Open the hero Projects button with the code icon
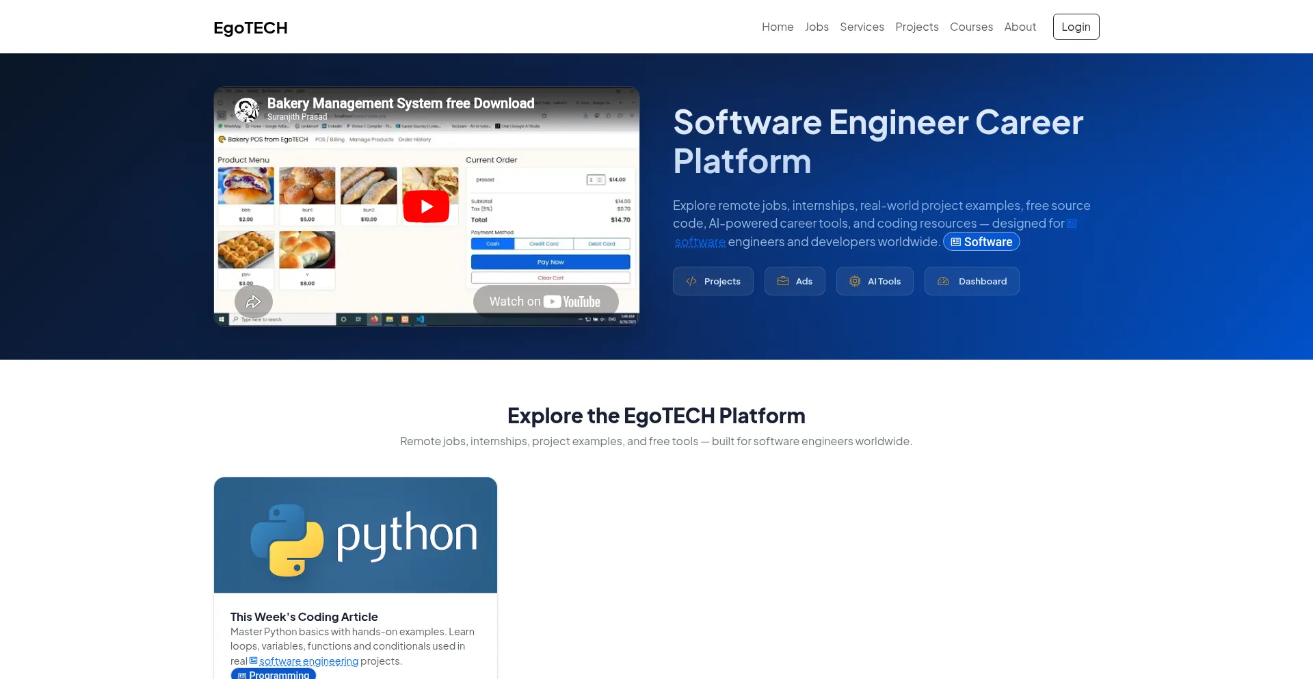1313x679 pixels. pyautogui.click(x=713, y=281)
